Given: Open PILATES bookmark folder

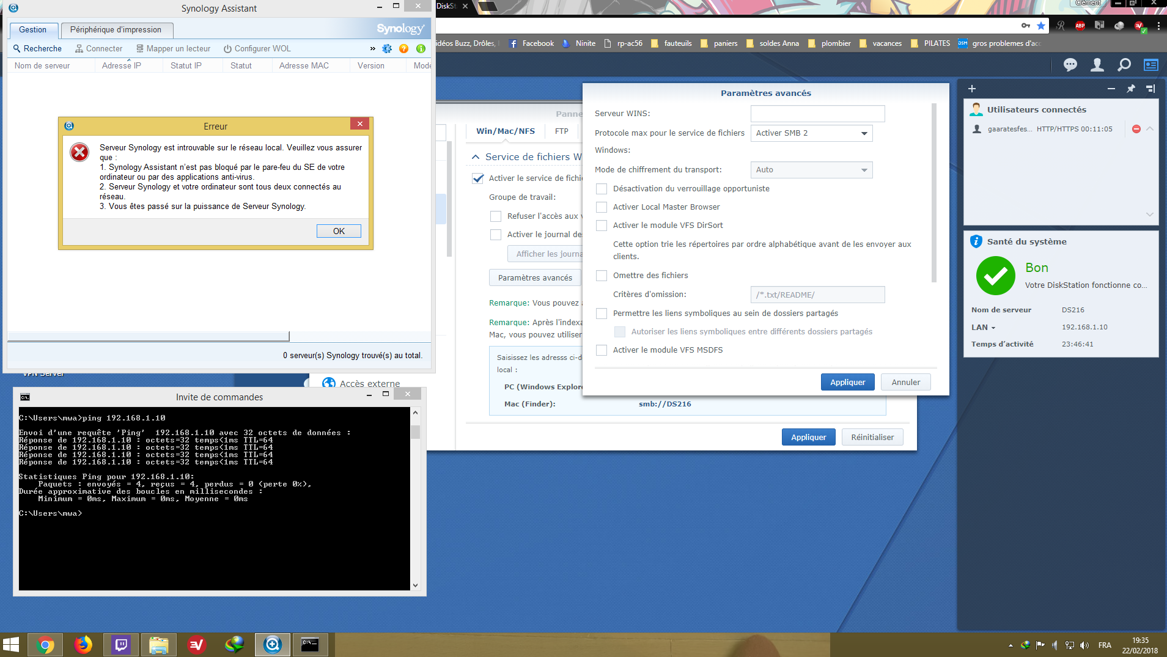Looking at the screenshot, I should point(930,43).
